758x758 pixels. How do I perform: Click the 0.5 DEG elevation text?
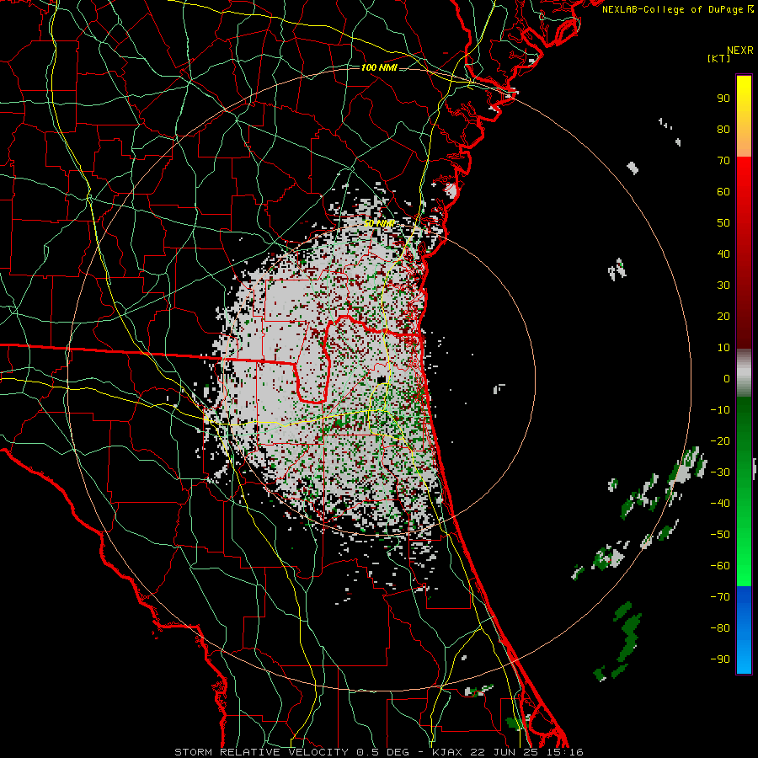click(382, 752)
